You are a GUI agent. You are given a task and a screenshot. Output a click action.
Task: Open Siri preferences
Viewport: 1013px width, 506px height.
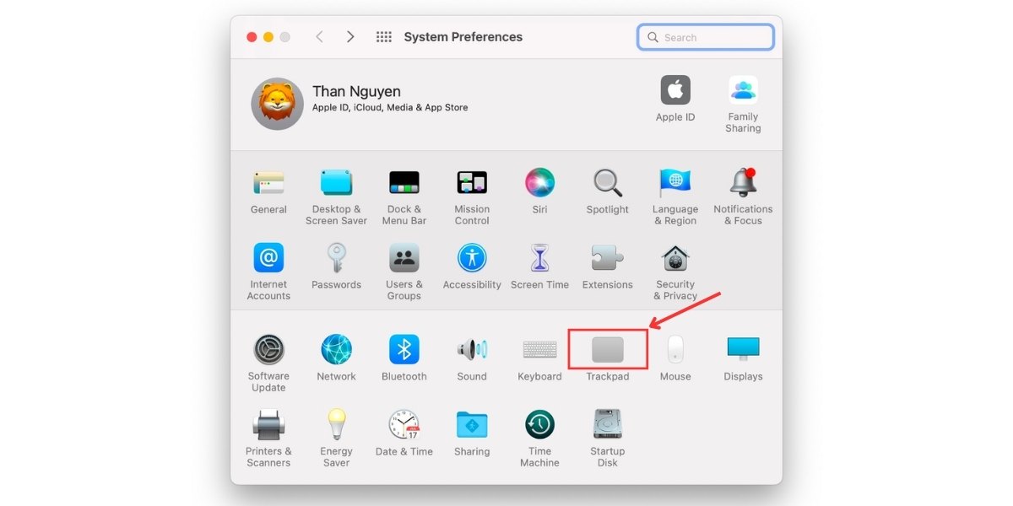click(539, 182)
